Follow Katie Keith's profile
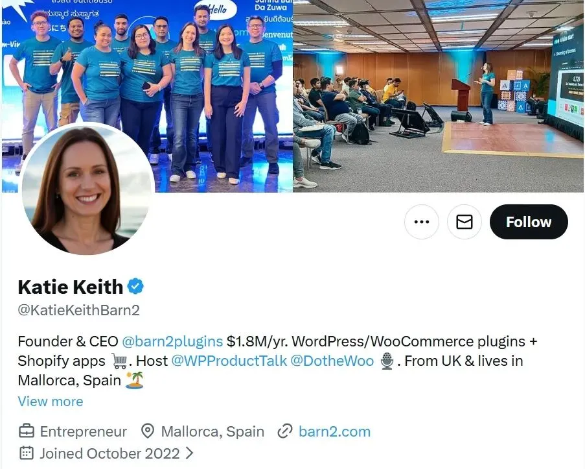The width and height of the screenshot is (585, 469). pyautogui.click(x=529, y=222)
